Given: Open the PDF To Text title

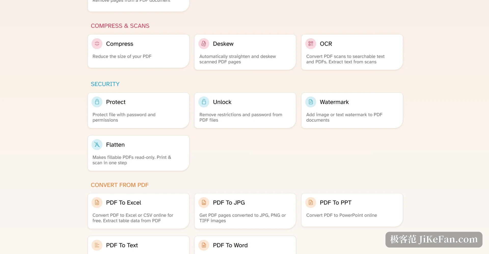Looking at the screenshot, I should coord(122,245).
